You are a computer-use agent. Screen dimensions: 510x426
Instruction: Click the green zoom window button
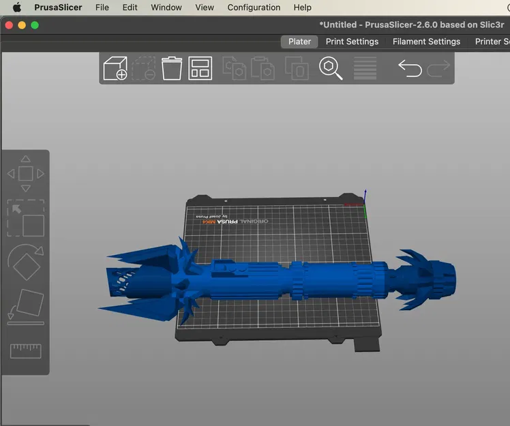point(35,25)
